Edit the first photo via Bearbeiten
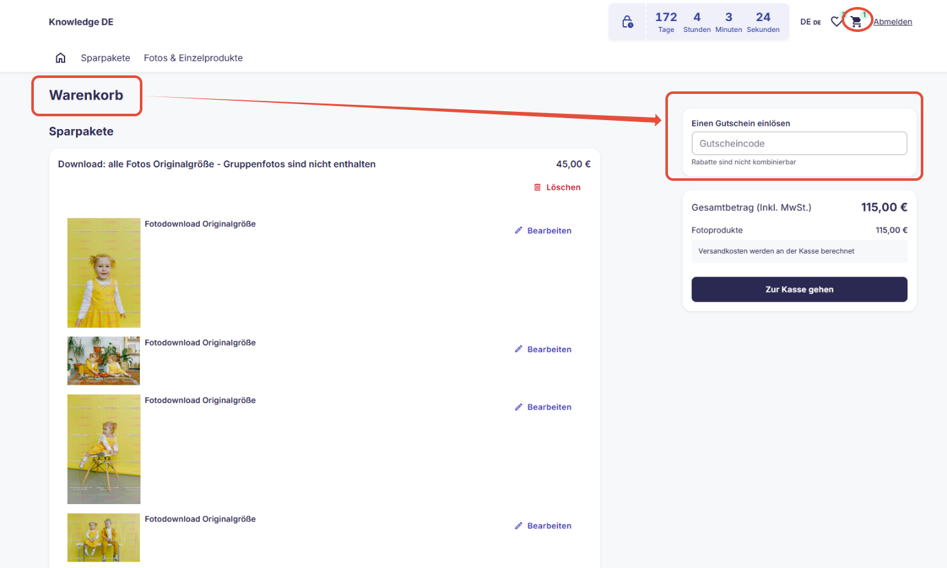The image size is (947, 568). [x=543, y=231]
